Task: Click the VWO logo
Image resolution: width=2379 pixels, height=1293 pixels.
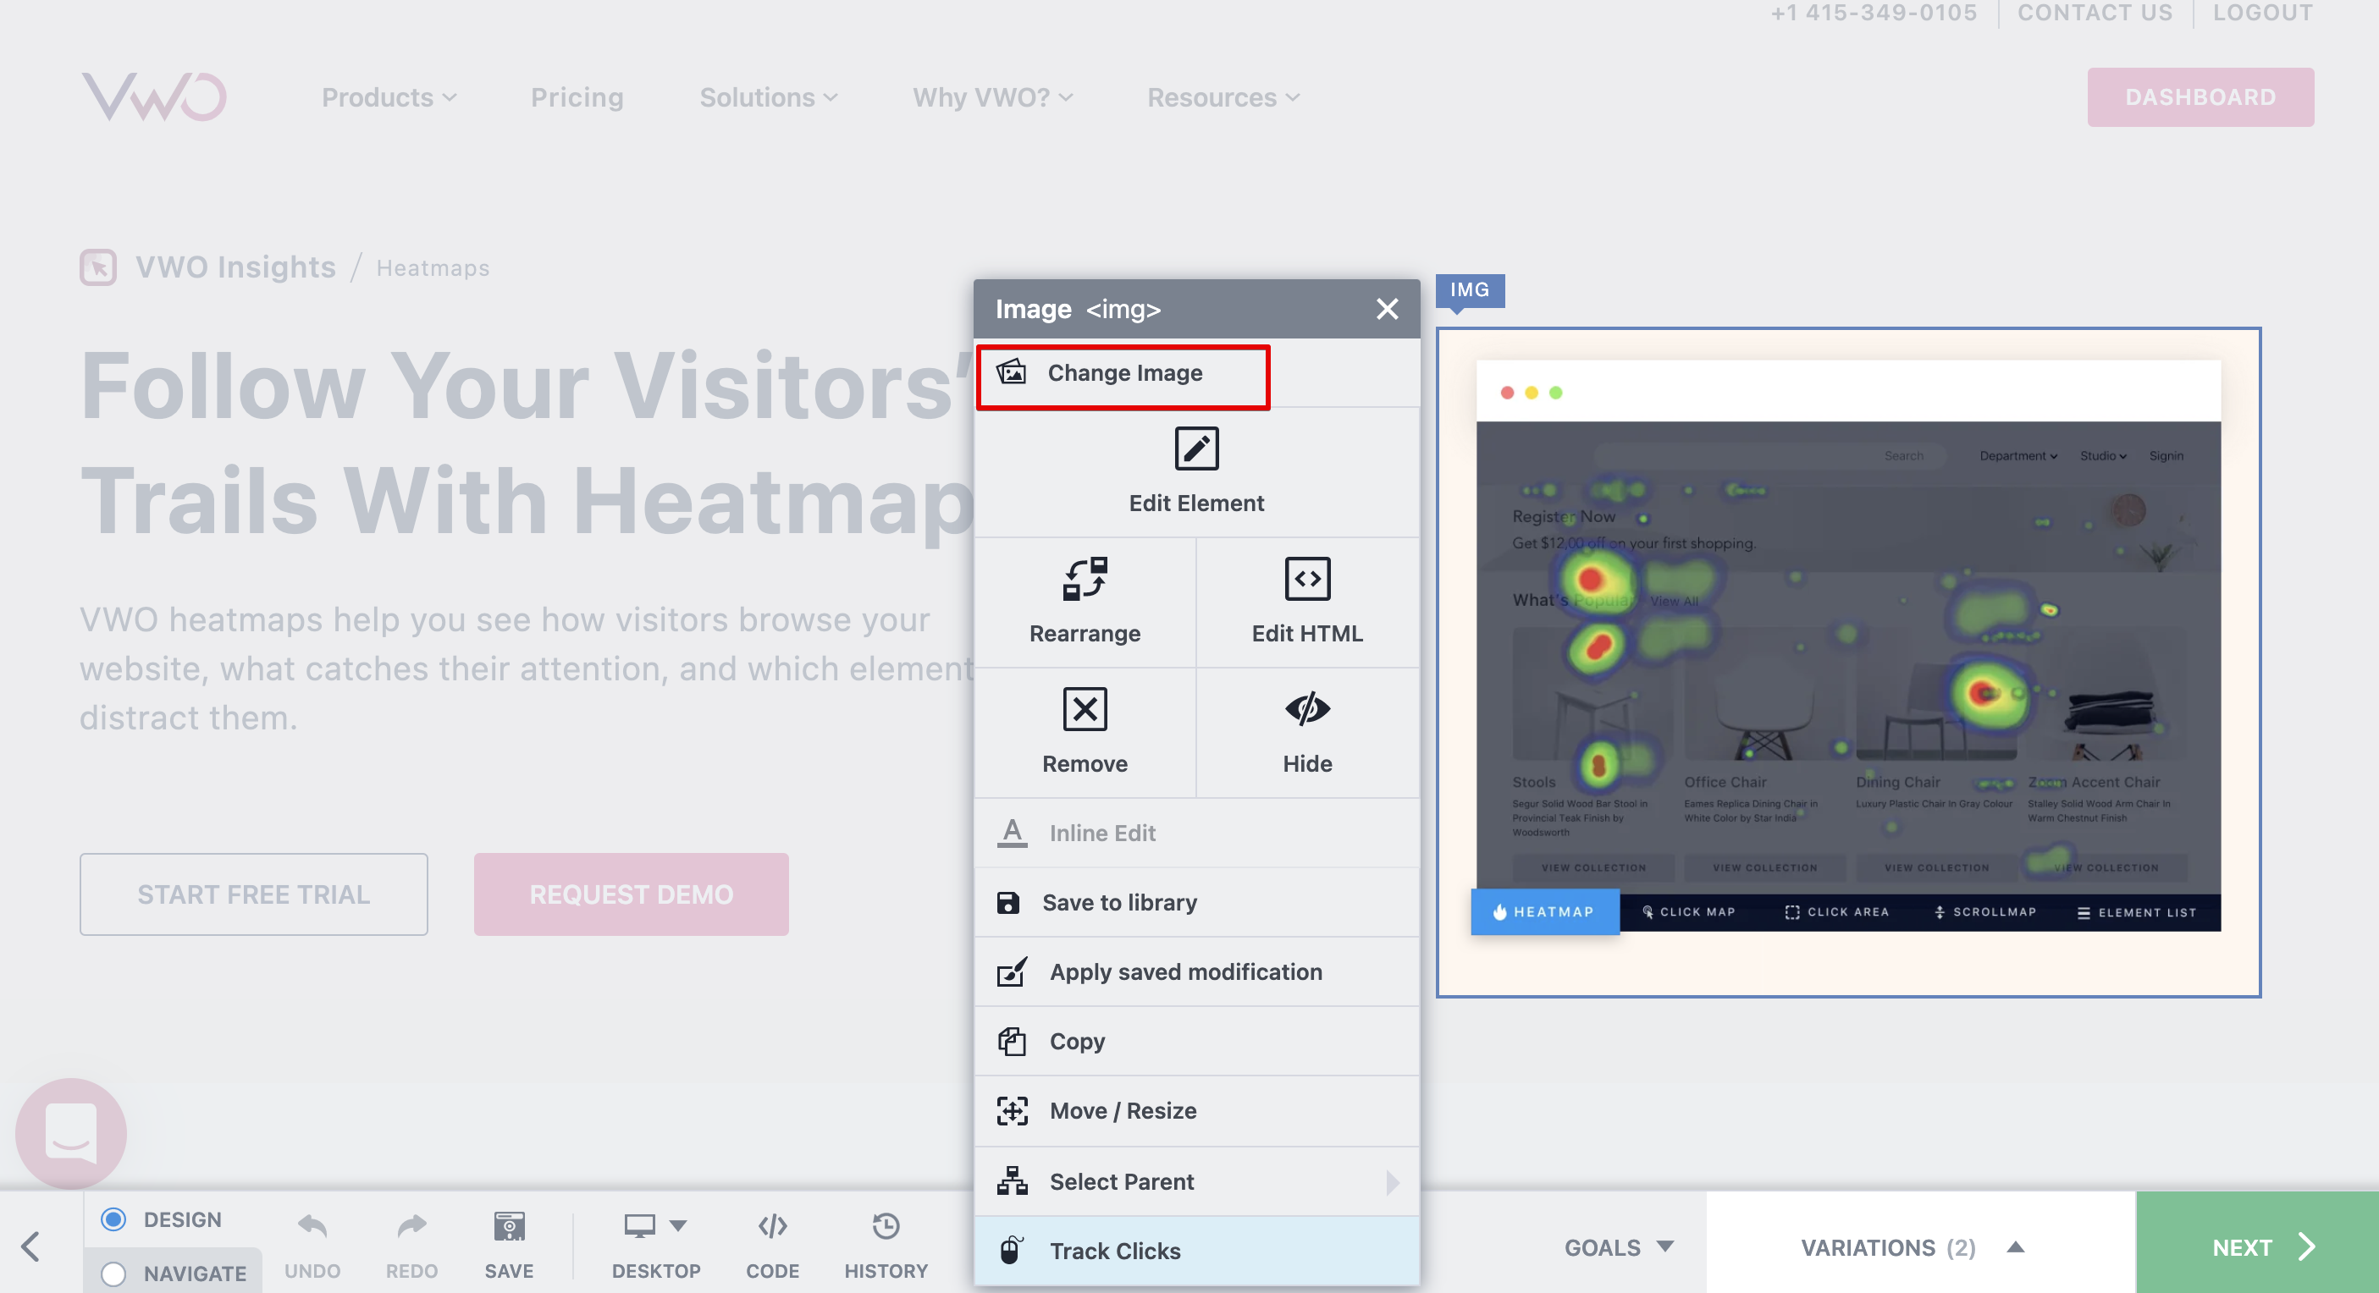Action: tap(153, 96)
